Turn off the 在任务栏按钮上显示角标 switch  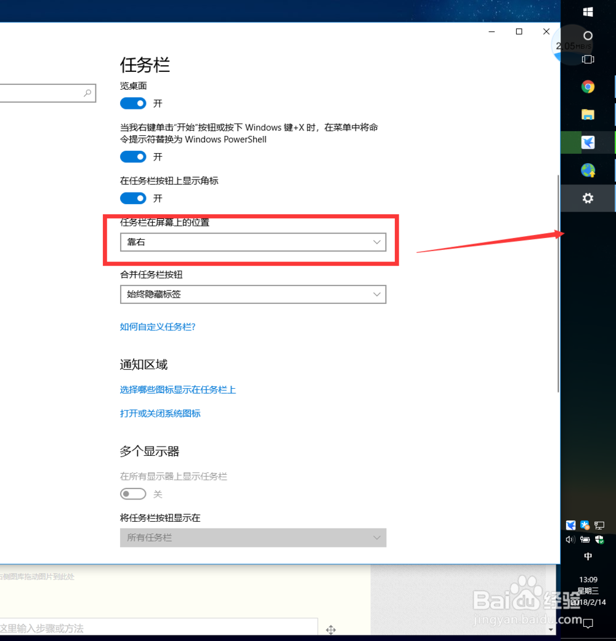tap(133, 198)
